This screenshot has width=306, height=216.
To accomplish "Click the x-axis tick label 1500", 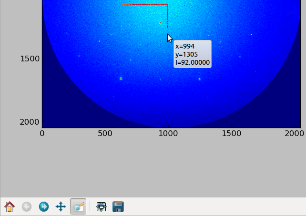I will pos(232,134).
